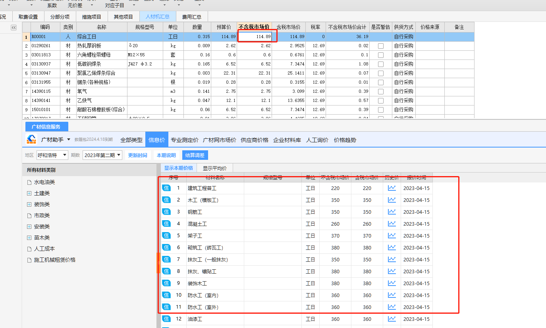Expand the 装饰类 tree node
This screenshot has height=328, width=546.
pyautogui.click(x=29, y=205)
